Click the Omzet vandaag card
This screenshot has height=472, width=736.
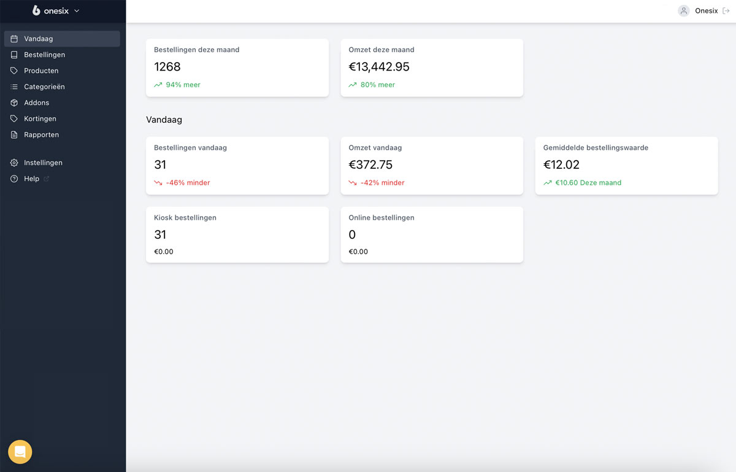[432, 166]
